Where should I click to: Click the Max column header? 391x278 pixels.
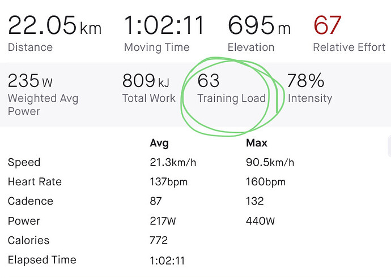(257, 143)
